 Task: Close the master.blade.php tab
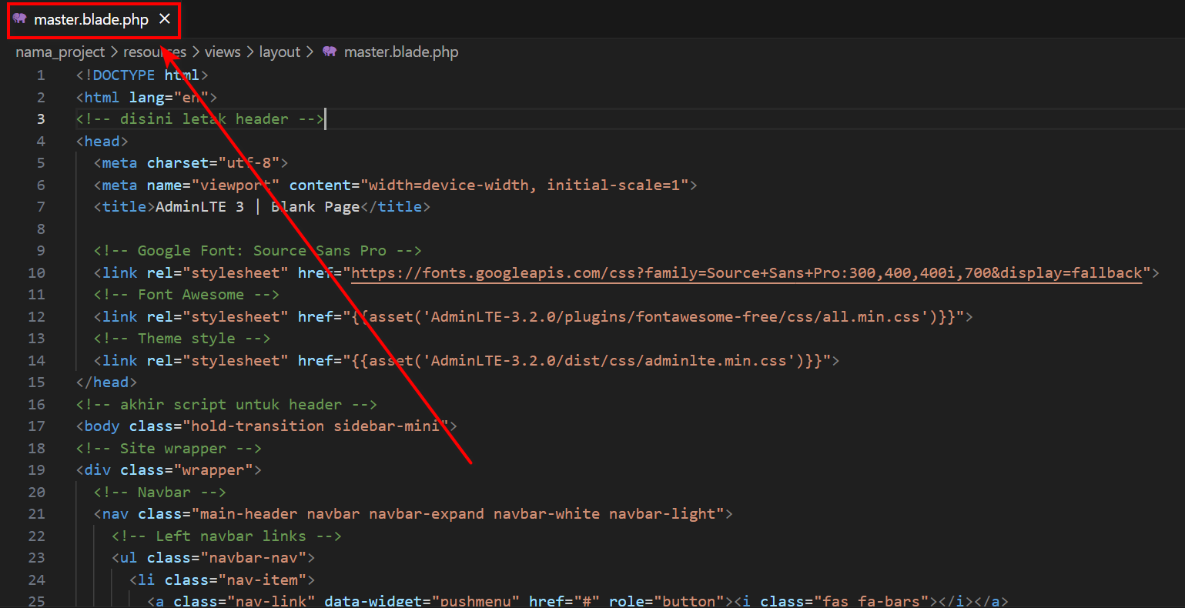click(x=165, y=19)
